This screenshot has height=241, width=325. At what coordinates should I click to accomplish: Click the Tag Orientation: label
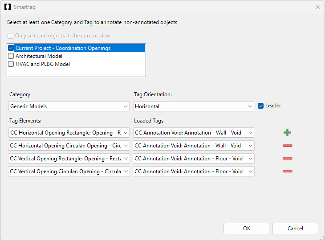click(153, 94)
